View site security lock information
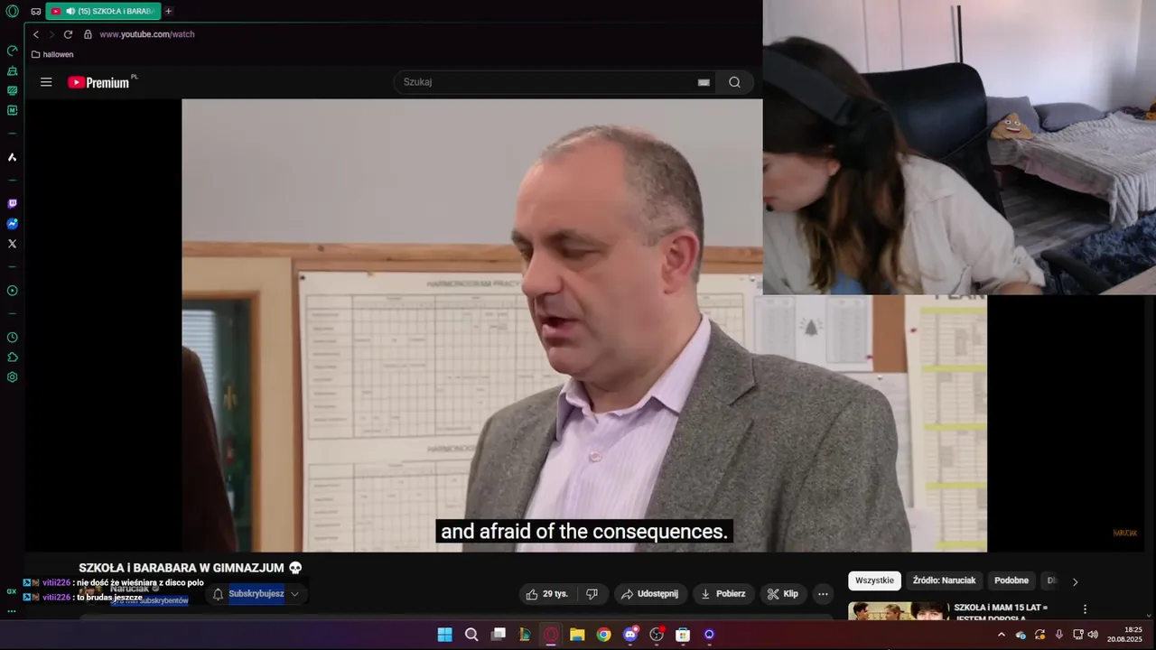 88,34
